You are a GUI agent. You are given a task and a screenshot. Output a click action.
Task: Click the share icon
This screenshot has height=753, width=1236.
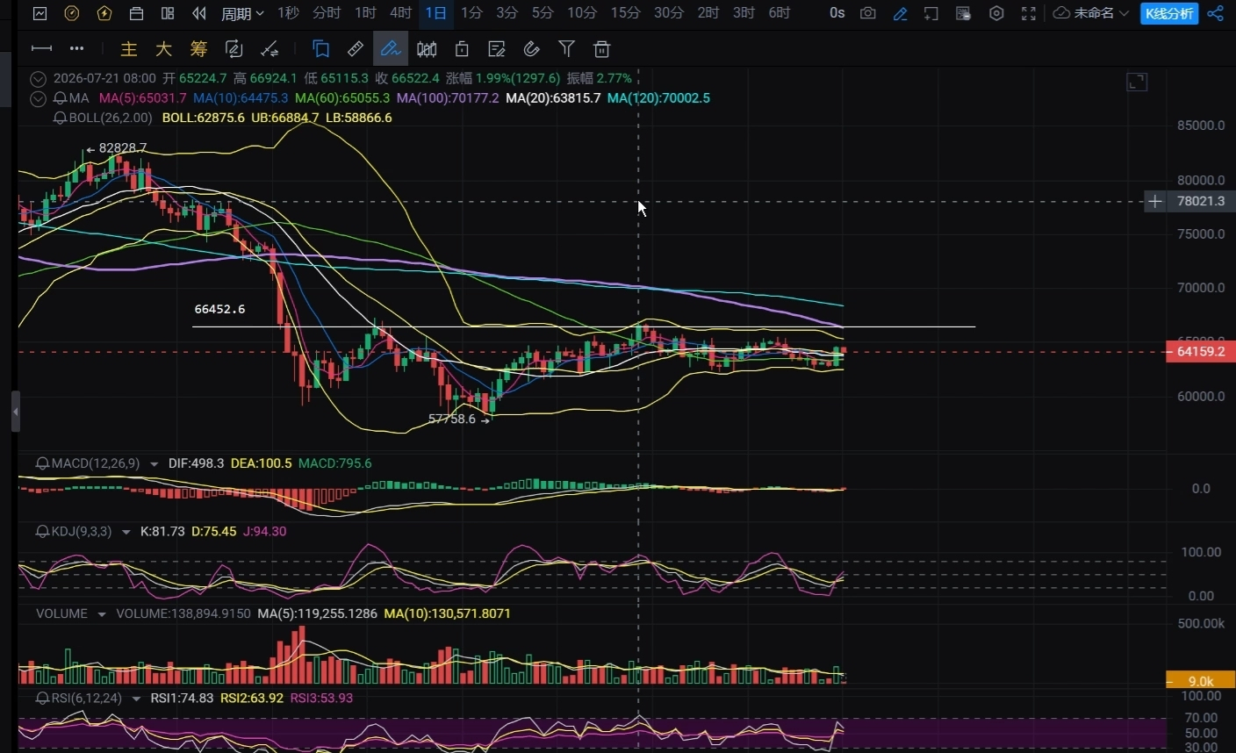tap(1215, 13)
